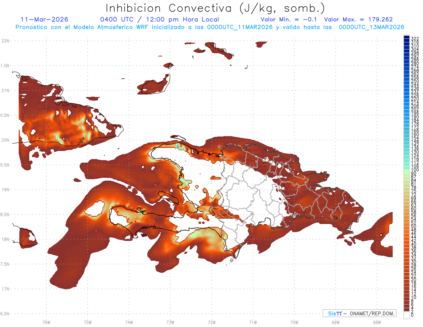423x327 pixels.
Task: Click the '74W' longitude label
Action: coord(129,322)
